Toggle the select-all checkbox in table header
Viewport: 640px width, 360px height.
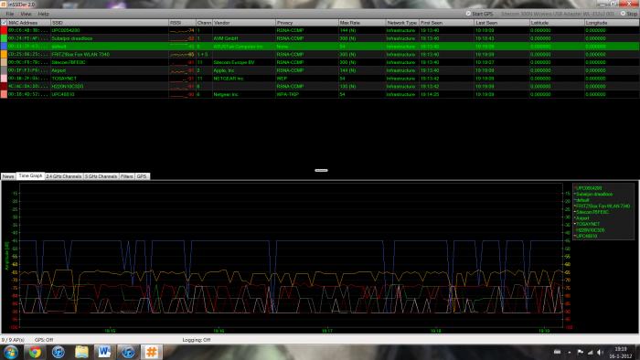click(4, 23)
